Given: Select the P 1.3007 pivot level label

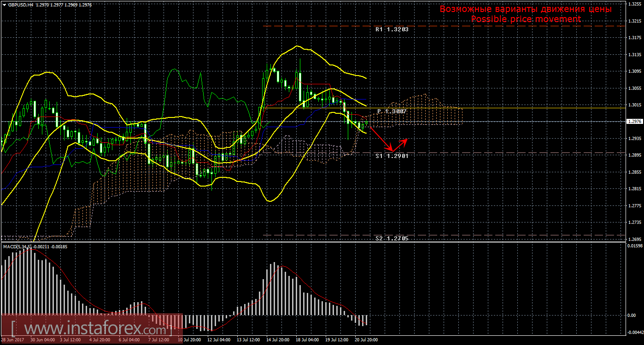Looking at the screenshot, I should point(392,111).
